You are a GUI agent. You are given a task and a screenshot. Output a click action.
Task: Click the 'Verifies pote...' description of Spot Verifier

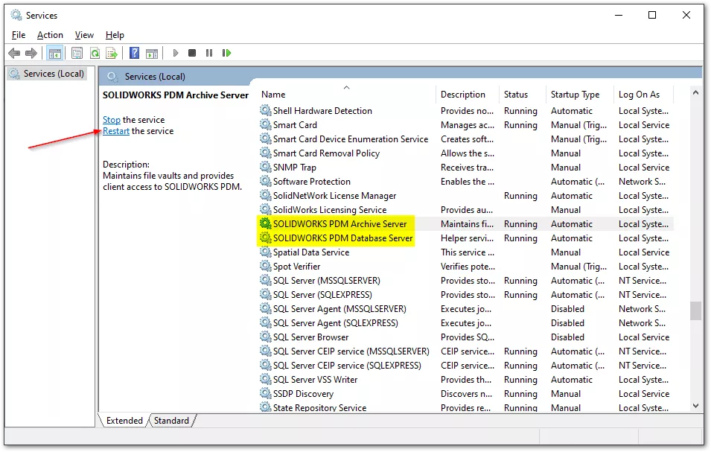pos(468,266)
